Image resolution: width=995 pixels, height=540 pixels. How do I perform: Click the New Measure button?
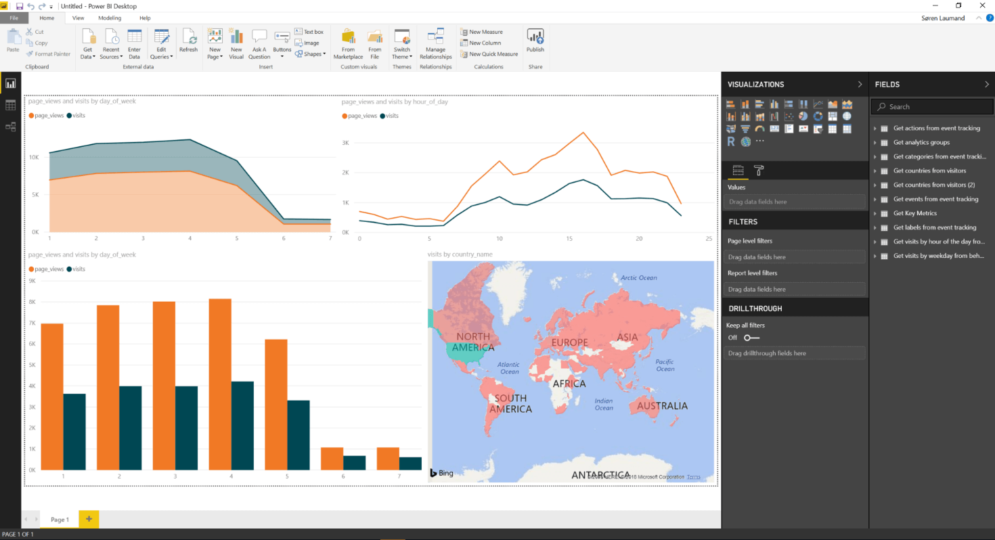tap(481, 32)
